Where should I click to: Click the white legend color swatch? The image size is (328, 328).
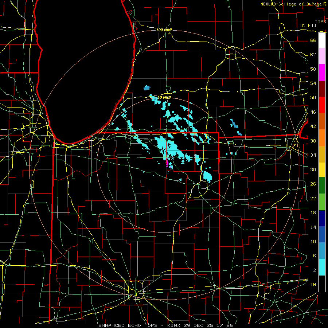point(322,40)
